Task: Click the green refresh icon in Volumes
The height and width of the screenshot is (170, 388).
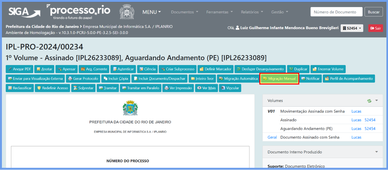Action: click(369, 101)
